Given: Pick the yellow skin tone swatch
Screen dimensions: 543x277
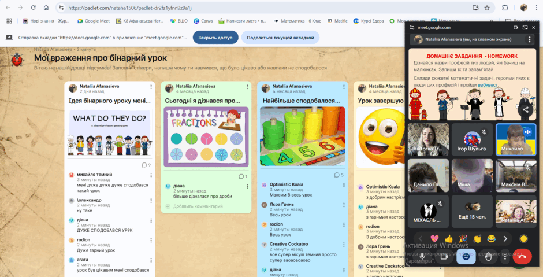Looking at the screenshot, I should [x=523, y=238].
